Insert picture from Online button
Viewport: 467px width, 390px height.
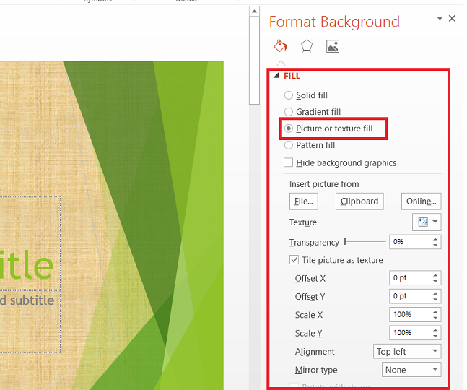pyautogui.click(x=421, y=201)
